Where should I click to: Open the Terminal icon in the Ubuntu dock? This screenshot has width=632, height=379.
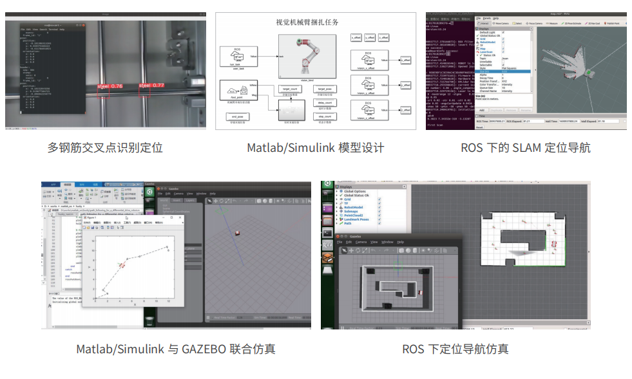[x=328, y=233]
